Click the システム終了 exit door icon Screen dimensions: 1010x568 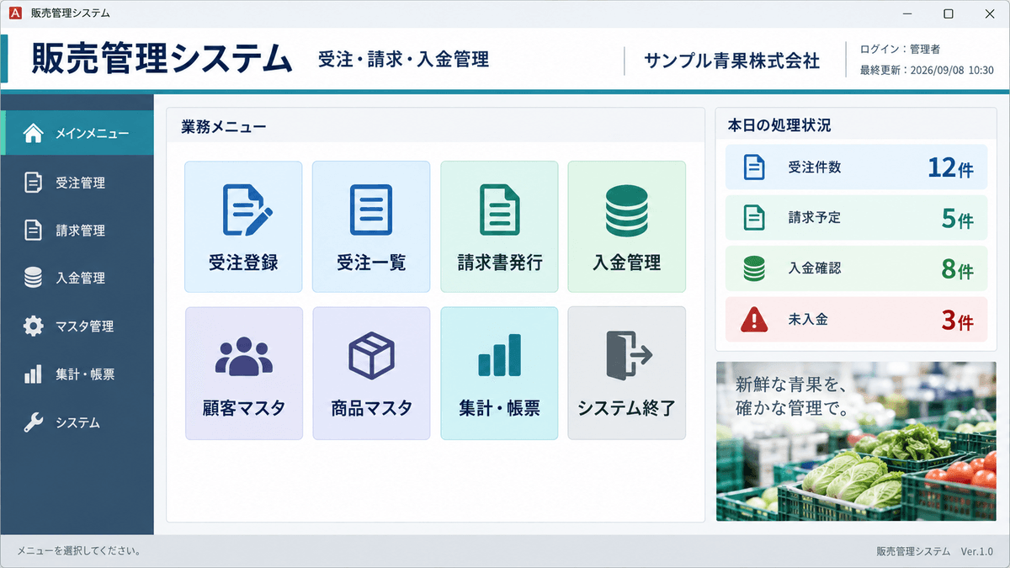pyautogui.click(x=629, y=354)
